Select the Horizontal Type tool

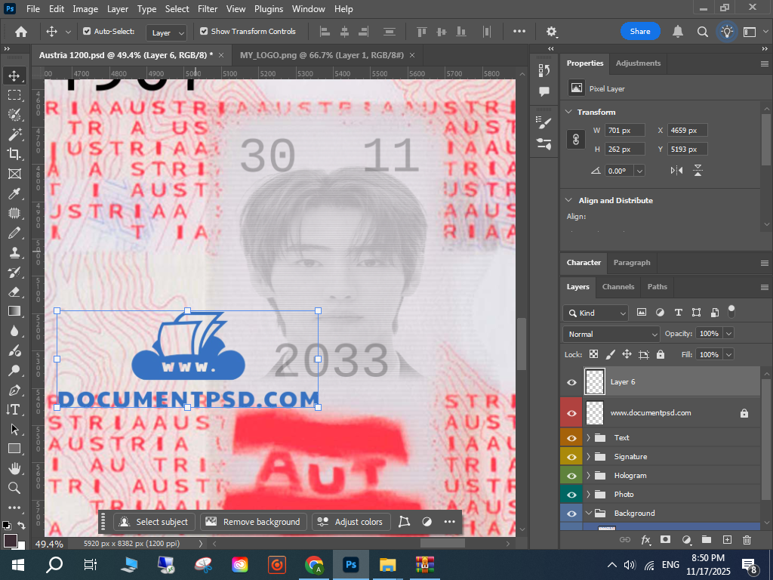coord(14,409)
